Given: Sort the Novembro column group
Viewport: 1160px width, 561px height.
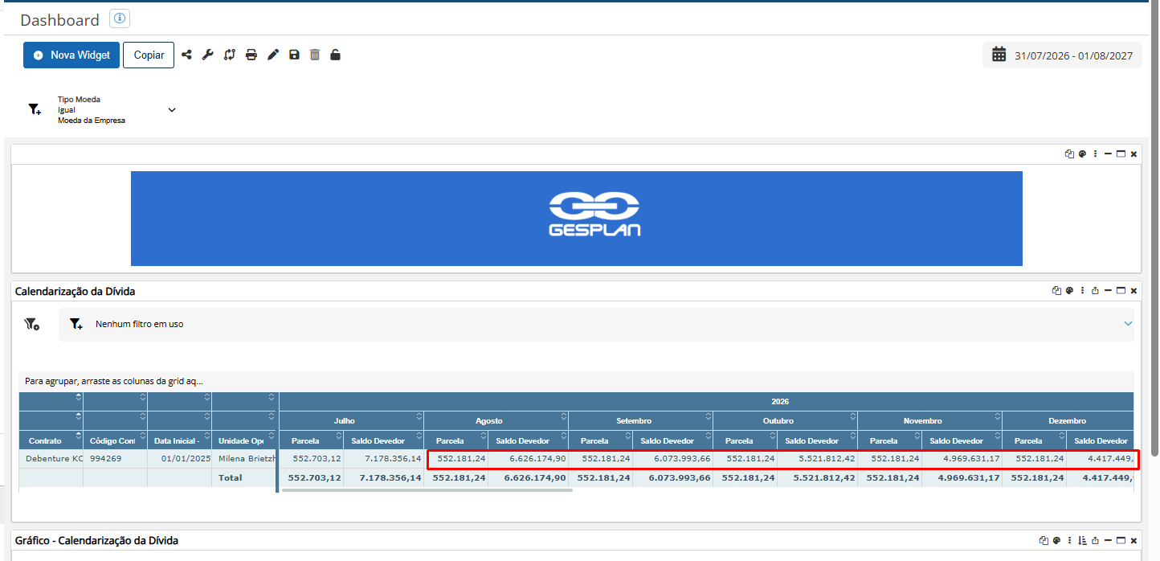Looking at the screenshot, I should (997, 417).
